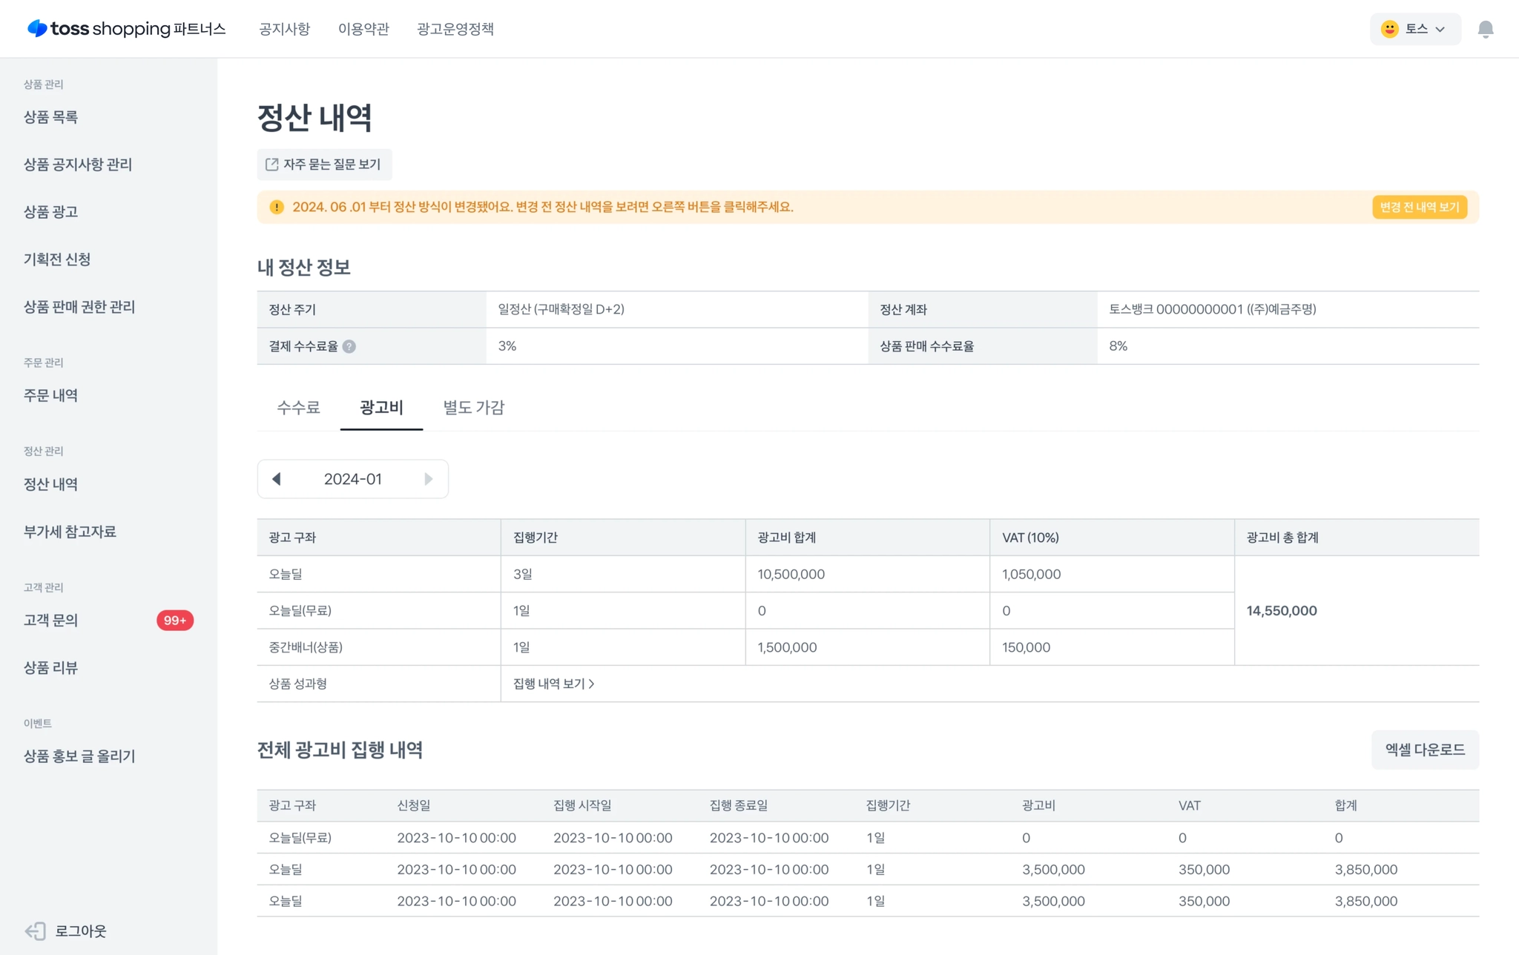This screenshot has height=955, width=1519.
Task: Click the logout icon
Action: 36,931
